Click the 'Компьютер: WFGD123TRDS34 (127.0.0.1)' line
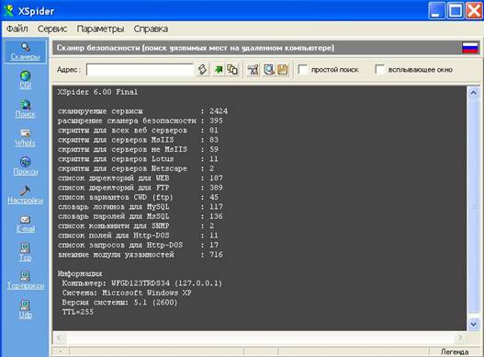The height and width of the screenshot is (357, 484). [142, 283]
